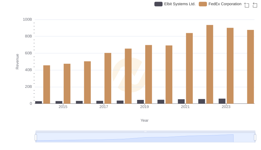This screenshot has height=150, width=261.
Task: Click the FedEx bar for 2022
Action: coord(210,64)
